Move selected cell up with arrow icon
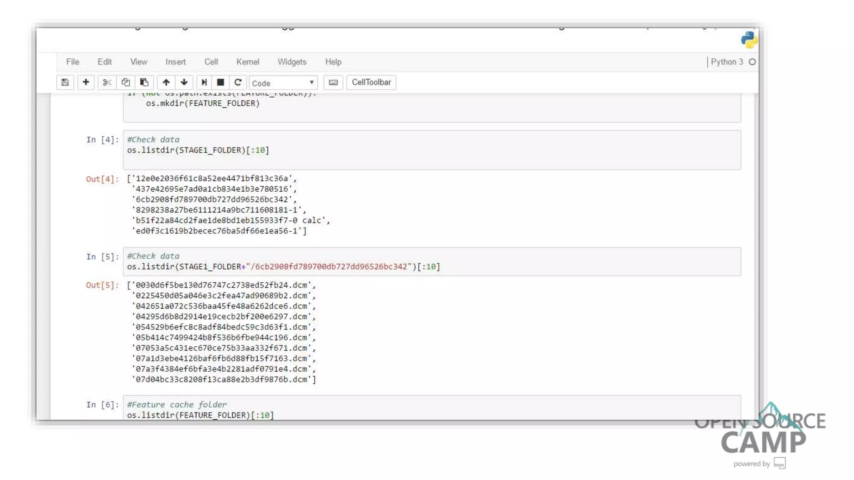 coord(166,82)
